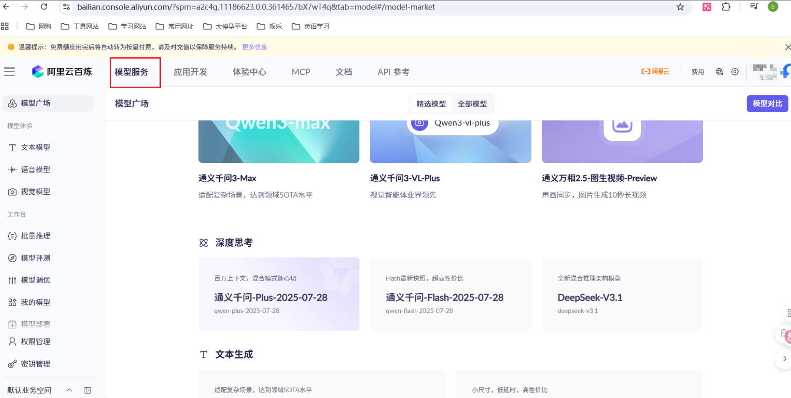This screenshot has height=398, width=791.
Task: Open the DeepSeek-V3.1 model card
Action: pos(622,294)
